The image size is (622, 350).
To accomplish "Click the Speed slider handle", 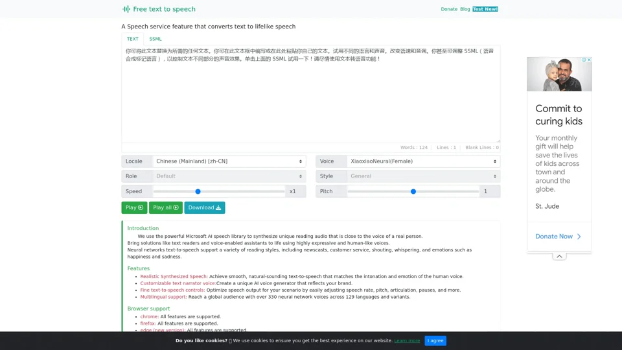I will pyautogui.click(x=198, y=191).
